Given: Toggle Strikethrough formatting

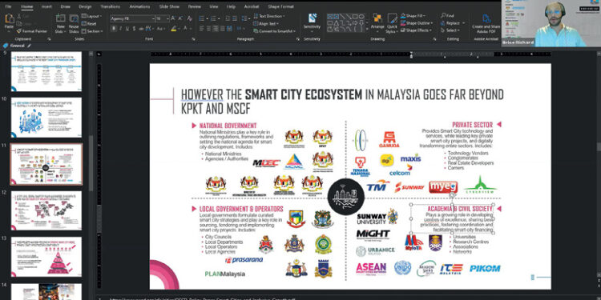Looking at the screenshot, I should click(x=141, y=29).
